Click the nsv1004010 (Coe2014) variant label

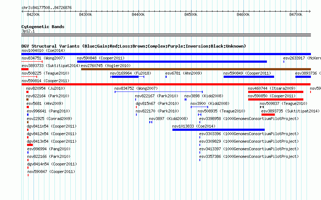tap(43, 50)
